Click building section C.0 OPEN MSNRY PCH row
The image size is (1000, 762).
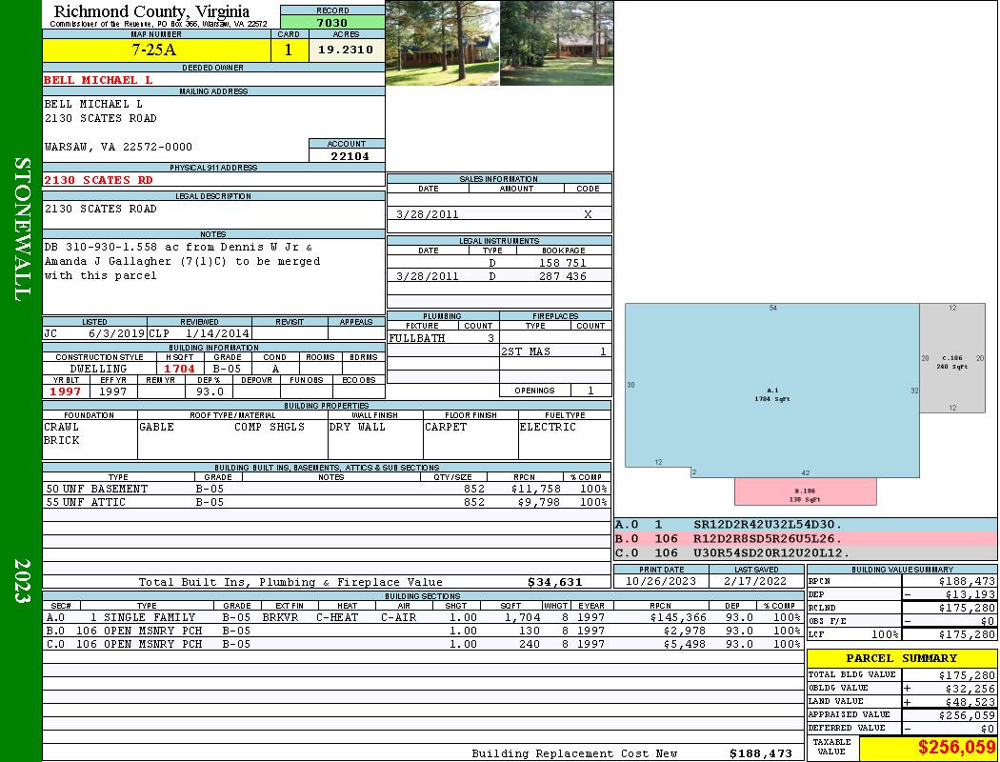(423, 644)
